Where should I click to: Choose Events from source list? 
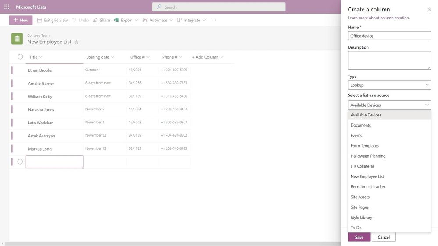(389, 136)
